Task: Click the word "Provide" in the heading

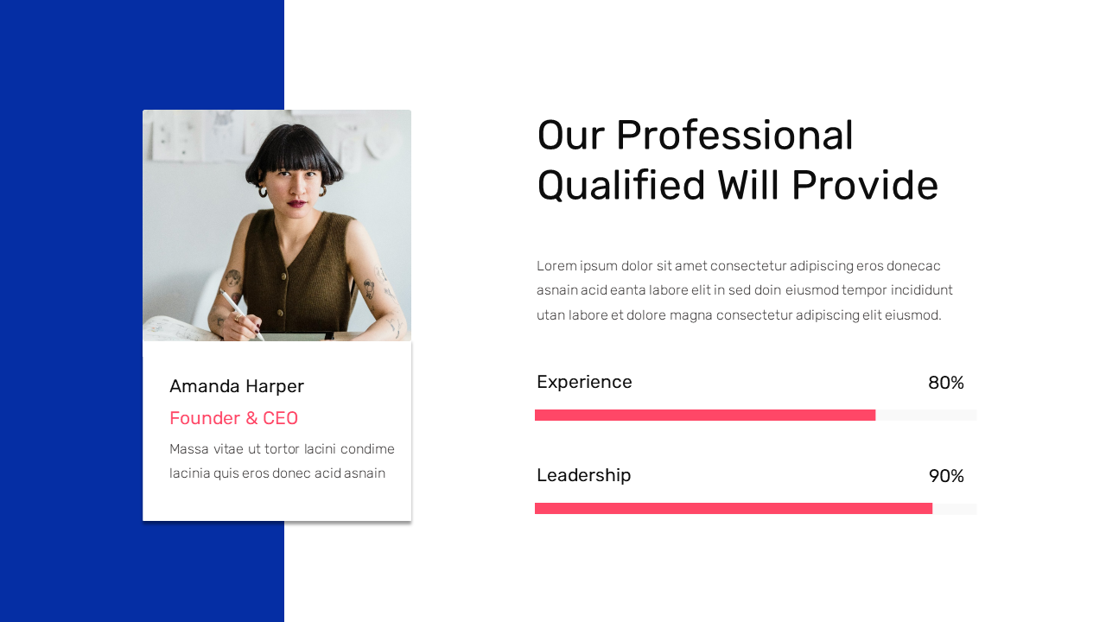Action: coord(864,186)
